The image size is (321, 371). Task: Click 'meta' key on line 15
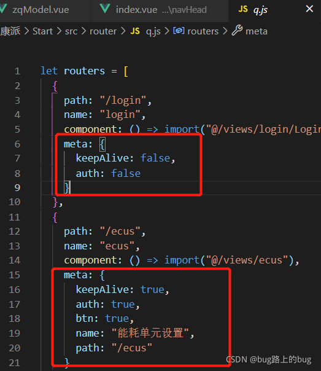75,275
